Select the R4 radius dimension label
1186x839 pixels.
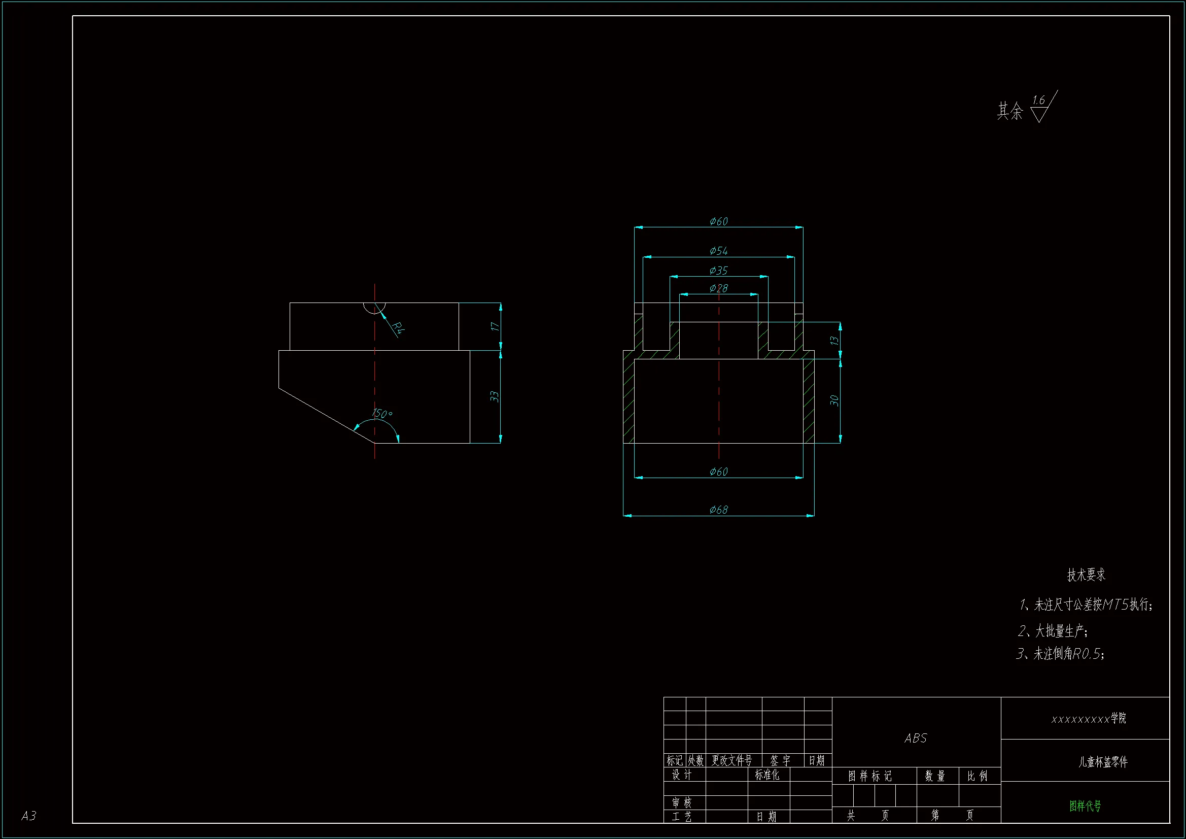(x=398, y=327)
